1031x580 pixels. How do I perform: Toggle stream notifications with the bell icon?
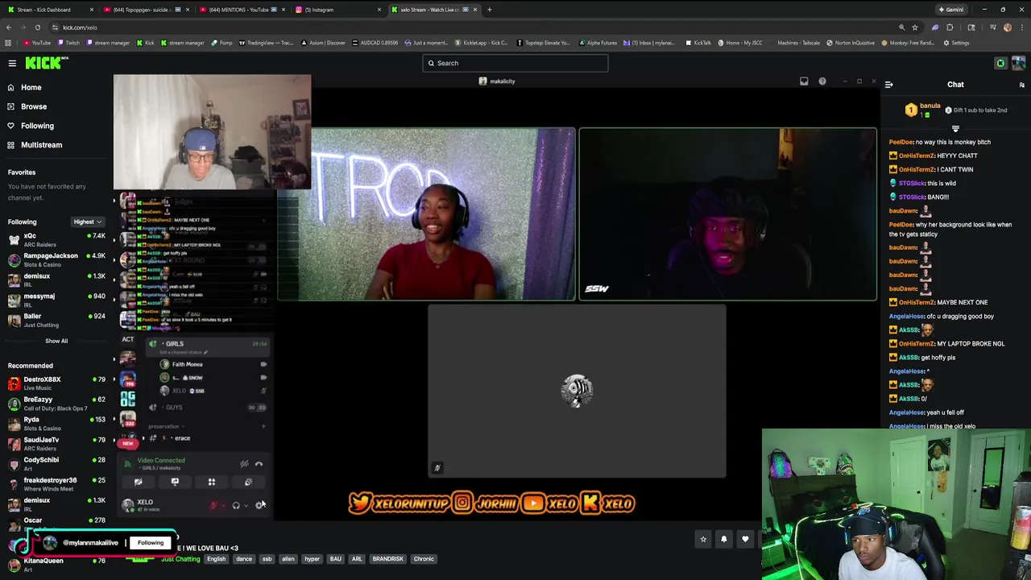click(723, 539)
